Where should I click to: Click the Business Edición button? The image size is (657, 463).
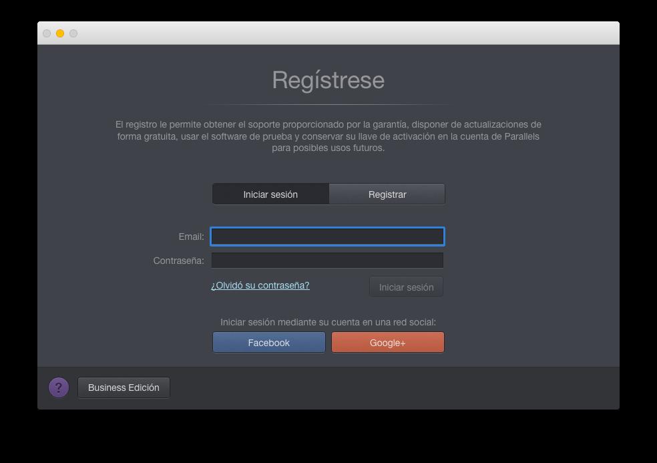coord(124,388)
